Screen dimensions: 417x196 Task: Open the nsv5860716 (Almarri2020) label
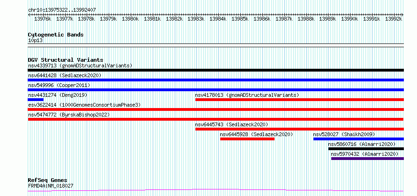click(x=362, y=144)
